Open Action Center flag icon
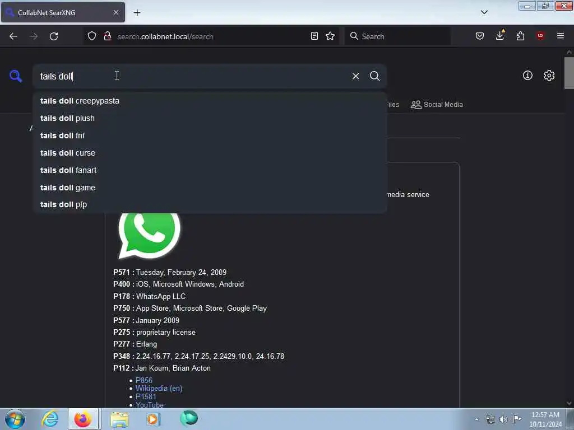Image resolution: width=574 pixels, height=430 pixels. (x=517, y=419)
